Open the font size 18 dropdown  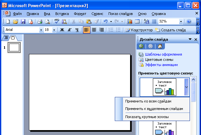54,30
